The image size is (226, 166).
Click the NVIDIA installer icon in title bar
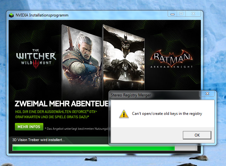point(11,15)
